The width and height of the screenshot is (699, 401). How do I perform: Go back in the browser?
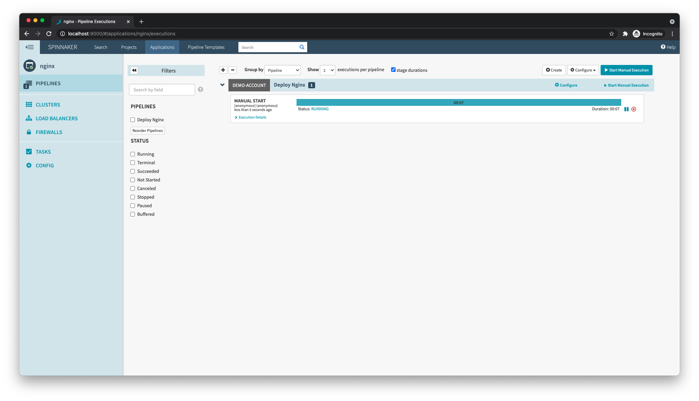27,34
